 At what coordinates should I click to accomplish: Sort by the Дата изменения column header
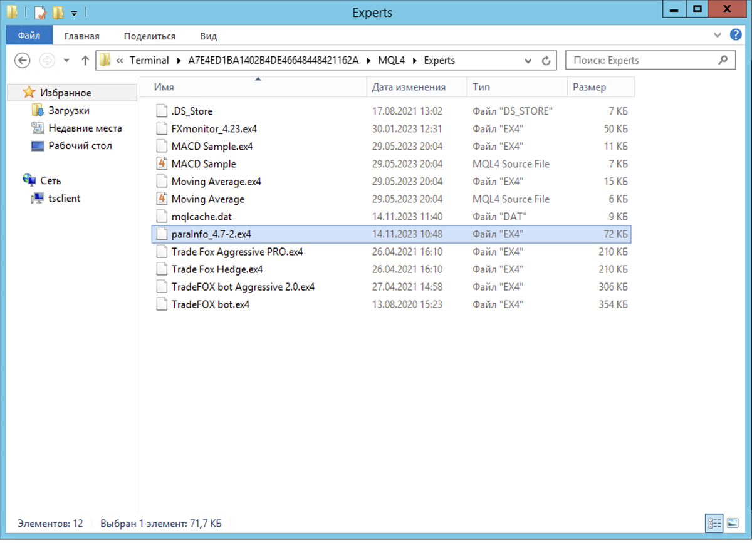[x=417, y=87]
